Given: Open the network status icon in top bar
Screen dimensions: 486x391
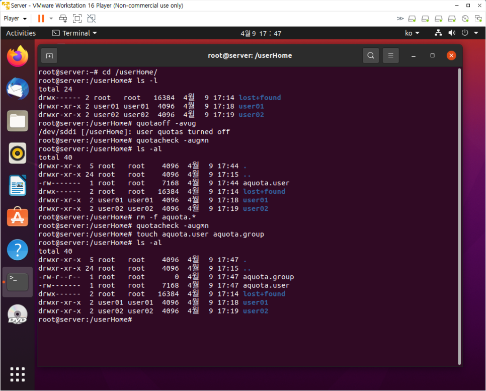Looking at the screenshot, I should [438, 33].
